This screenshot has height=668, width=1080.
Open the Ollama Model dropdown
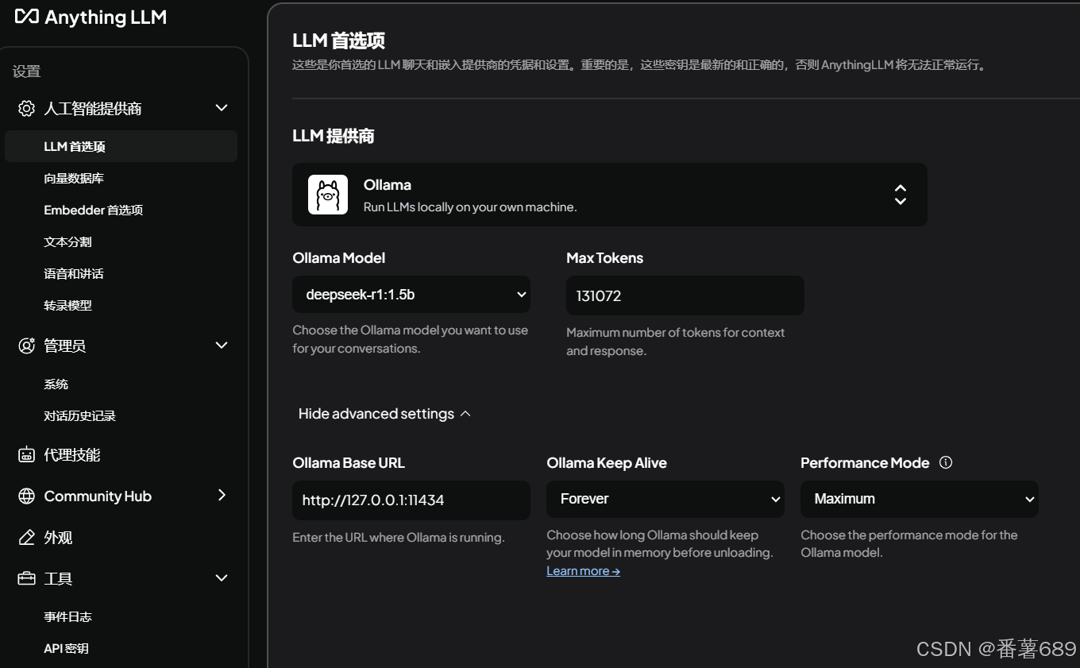[x=411, y=295]
